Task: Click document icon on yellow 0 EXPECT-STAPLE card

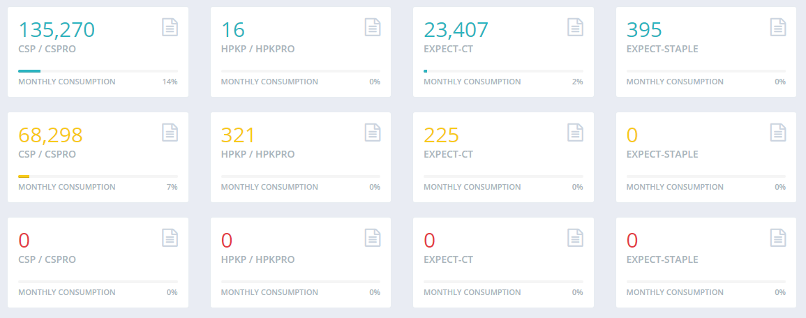Action: (778, 132)
